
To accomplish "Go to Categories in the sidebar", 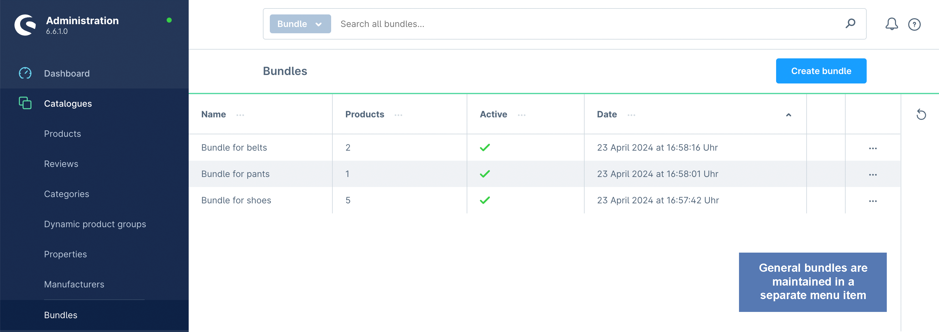I will click(x=66, y=194).
